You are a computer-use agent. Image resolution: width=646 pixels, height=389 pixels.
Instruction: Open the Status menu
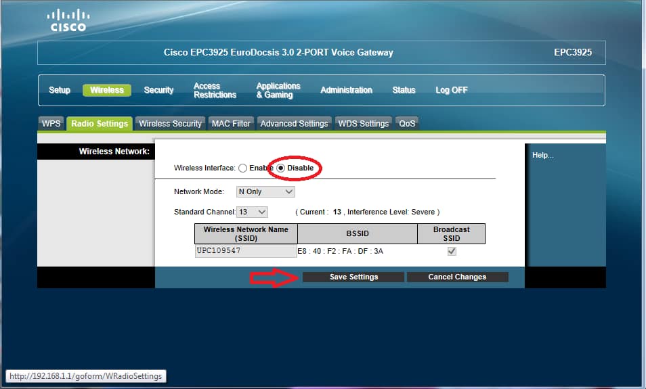tap(404, 90)
